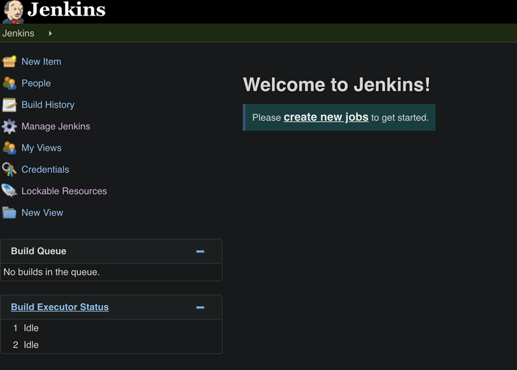Create a New View
Image resolution: width=517 pixels, height=370 pixels.
coord(42,213)
